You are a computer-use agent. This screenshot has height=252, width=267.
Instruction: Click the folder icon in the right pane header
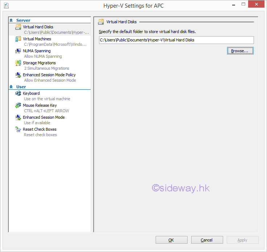click(101, 22)
